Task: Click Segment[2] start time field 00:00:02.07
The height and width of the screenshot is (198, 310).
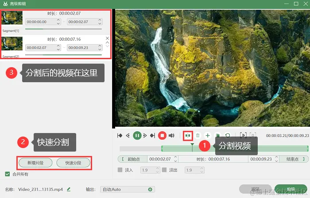Action: coord(43,48)
